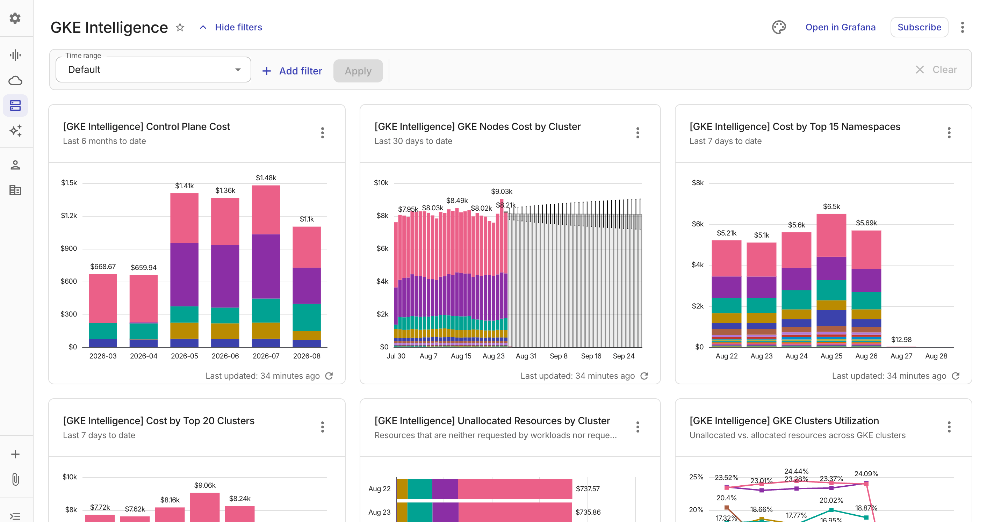Open Cost by Top 20 Clusters panel options
The image size is (994, 522).
point(323,427)
